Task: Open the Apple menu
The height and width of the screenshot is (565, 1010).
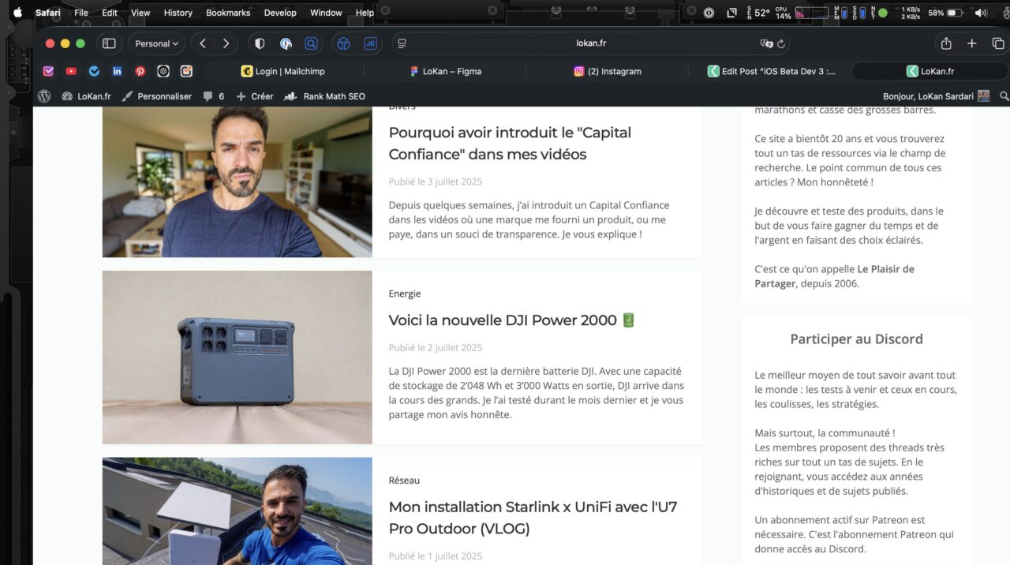Action: tap(17, 13)
